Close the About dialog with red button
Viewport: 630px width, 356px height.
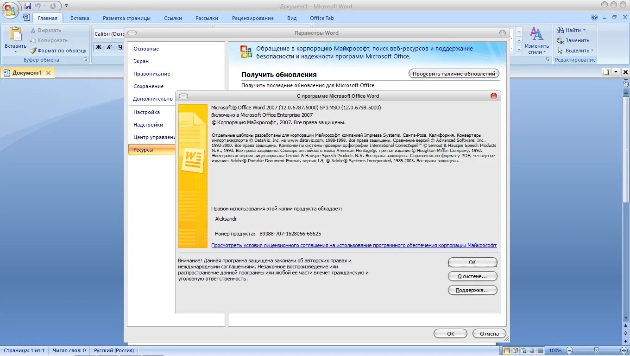[493, 96]
